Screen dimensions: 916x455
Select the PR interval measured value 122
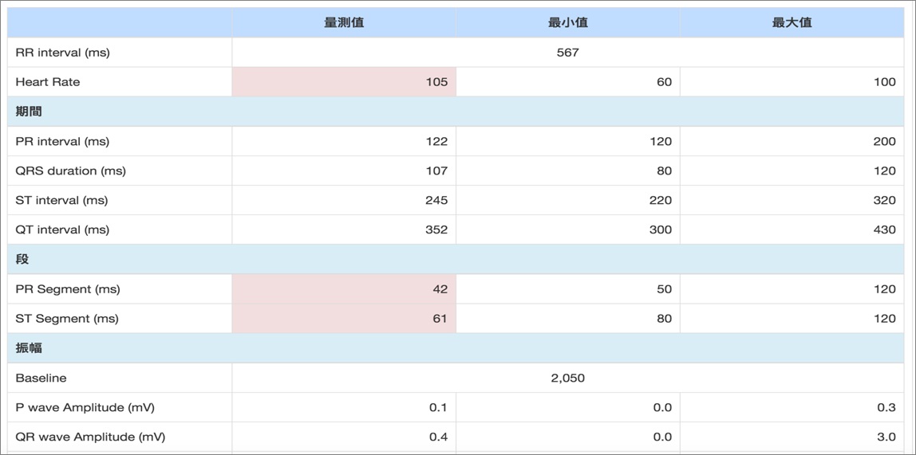point(436,142)
